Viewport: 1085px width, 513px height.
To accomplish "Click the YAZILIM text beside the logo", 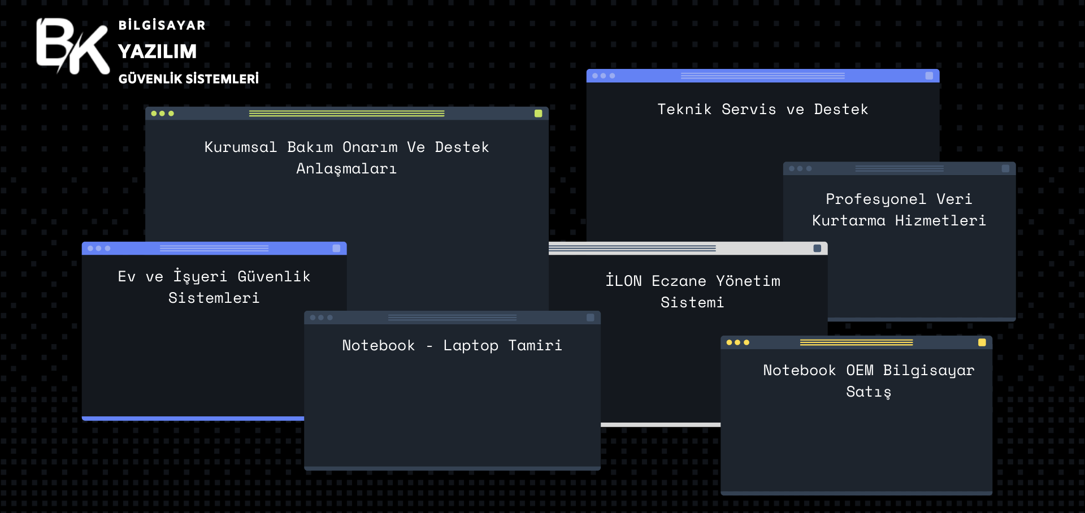I will point(157,52).
